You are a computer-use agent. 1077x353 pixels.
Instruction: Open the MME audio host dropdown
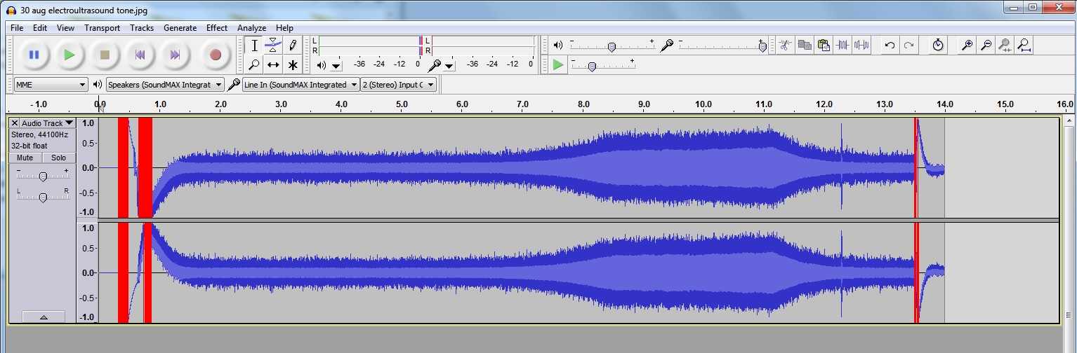point(51,85)
